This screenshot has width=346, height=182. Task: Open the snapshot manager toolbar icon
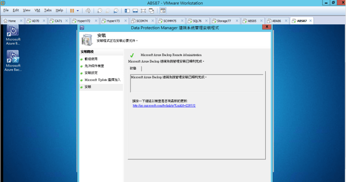point(116,10)
